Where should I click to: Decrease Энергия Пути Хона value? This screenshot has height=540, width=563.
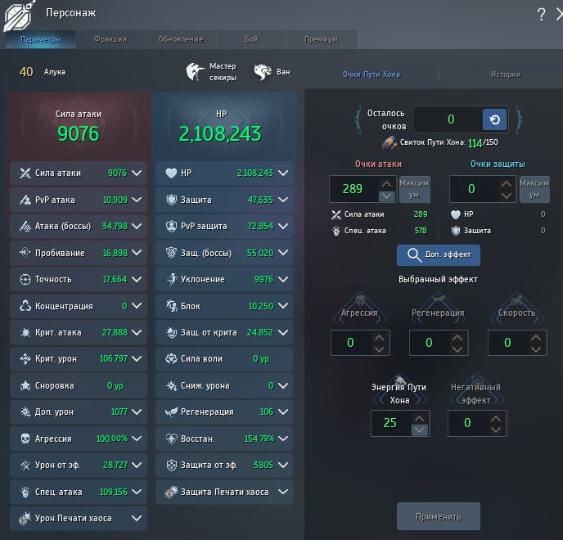click(x=419, y=430)
